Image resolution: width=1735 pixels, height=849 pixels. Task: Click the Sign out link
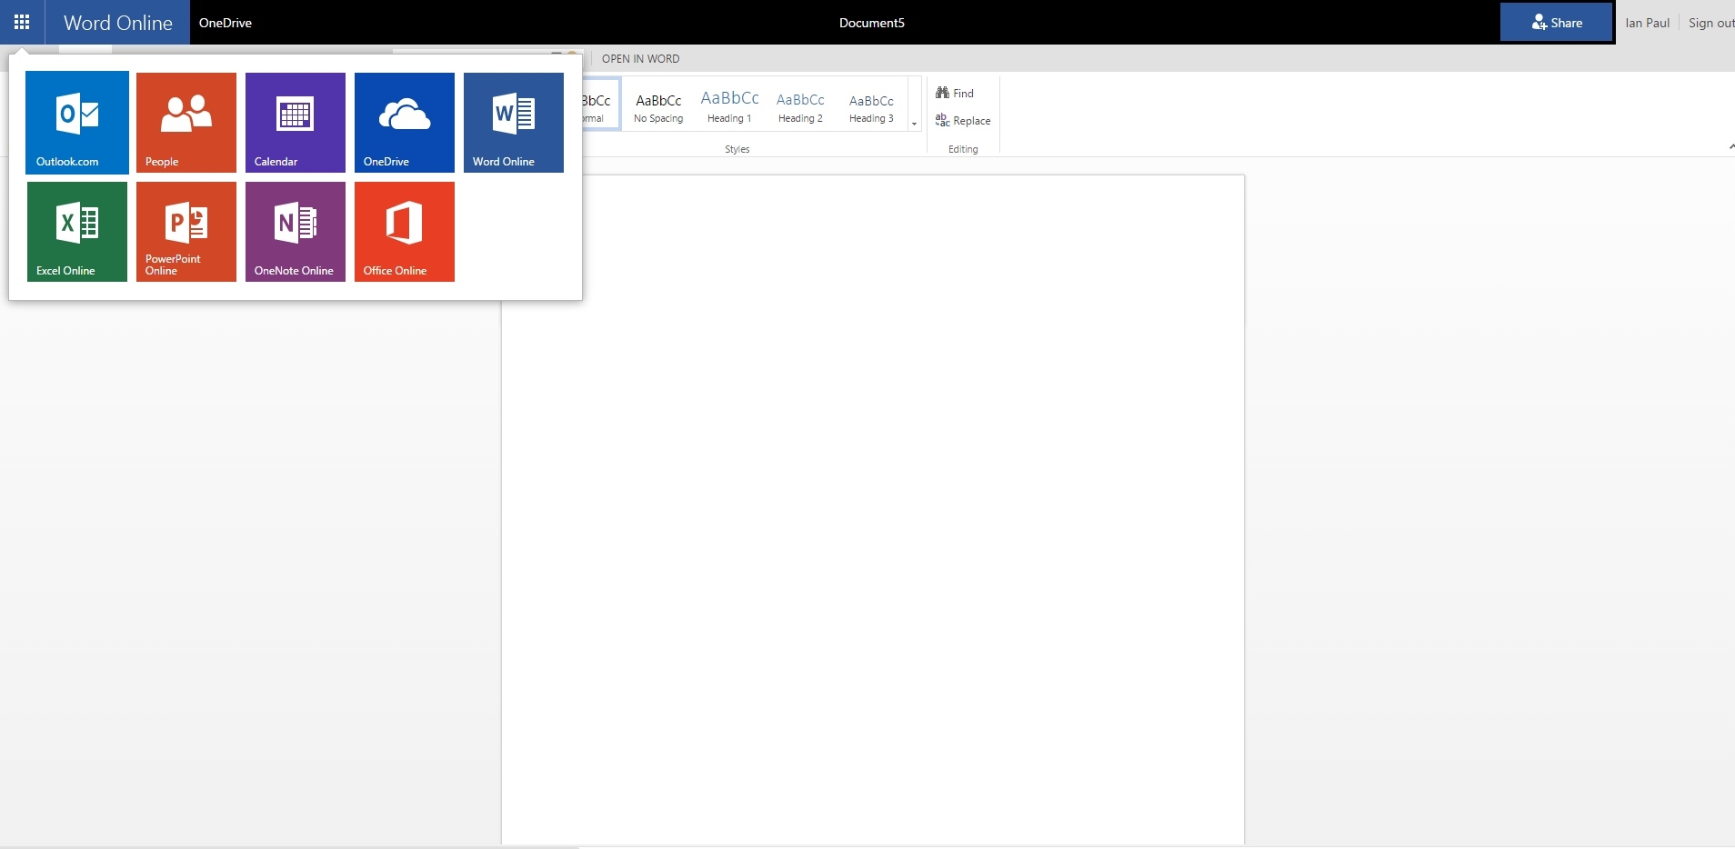[1711, 23]
